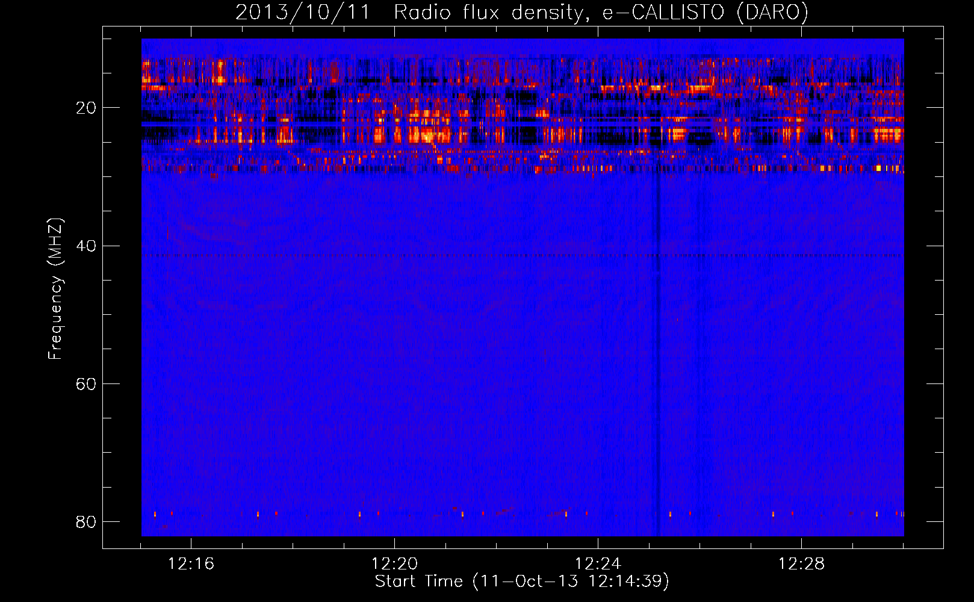Screen dimensions: 974x602
Task: Click the 12:20 time tick label
Action: point(394,564)
